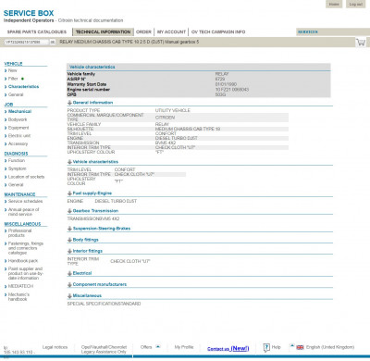Expand the Offers footer arrow
This screenshot has height=361, width=370.
click(x=158, y=347)
